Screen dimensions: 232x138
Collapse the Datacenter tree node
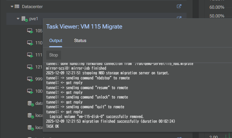12,6
